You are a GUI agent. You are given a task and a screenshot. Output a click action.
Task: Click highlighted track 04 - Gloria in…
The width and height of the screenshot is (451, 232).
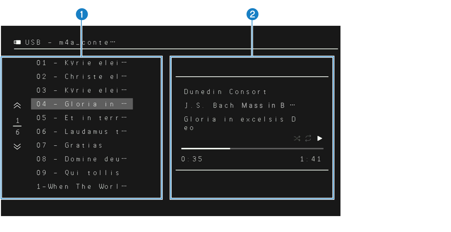[x=82, y=104]
